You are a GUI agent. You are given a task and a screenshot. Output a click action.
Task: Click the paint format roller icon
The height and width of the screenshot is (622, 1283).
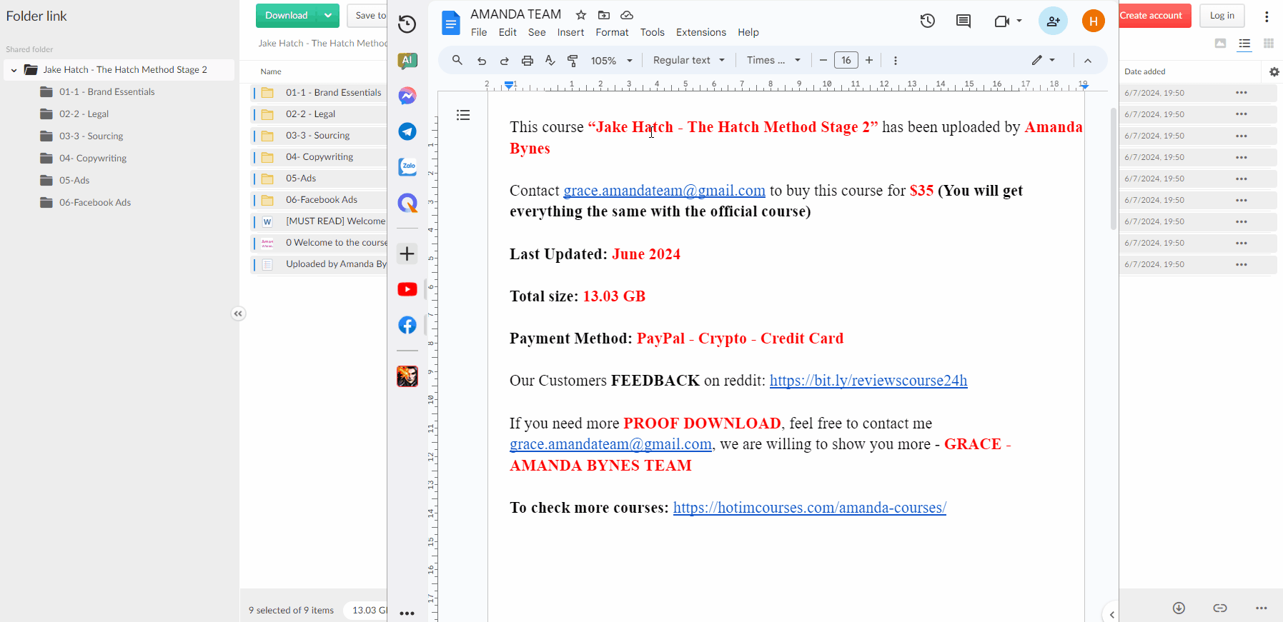coord(573,61)
